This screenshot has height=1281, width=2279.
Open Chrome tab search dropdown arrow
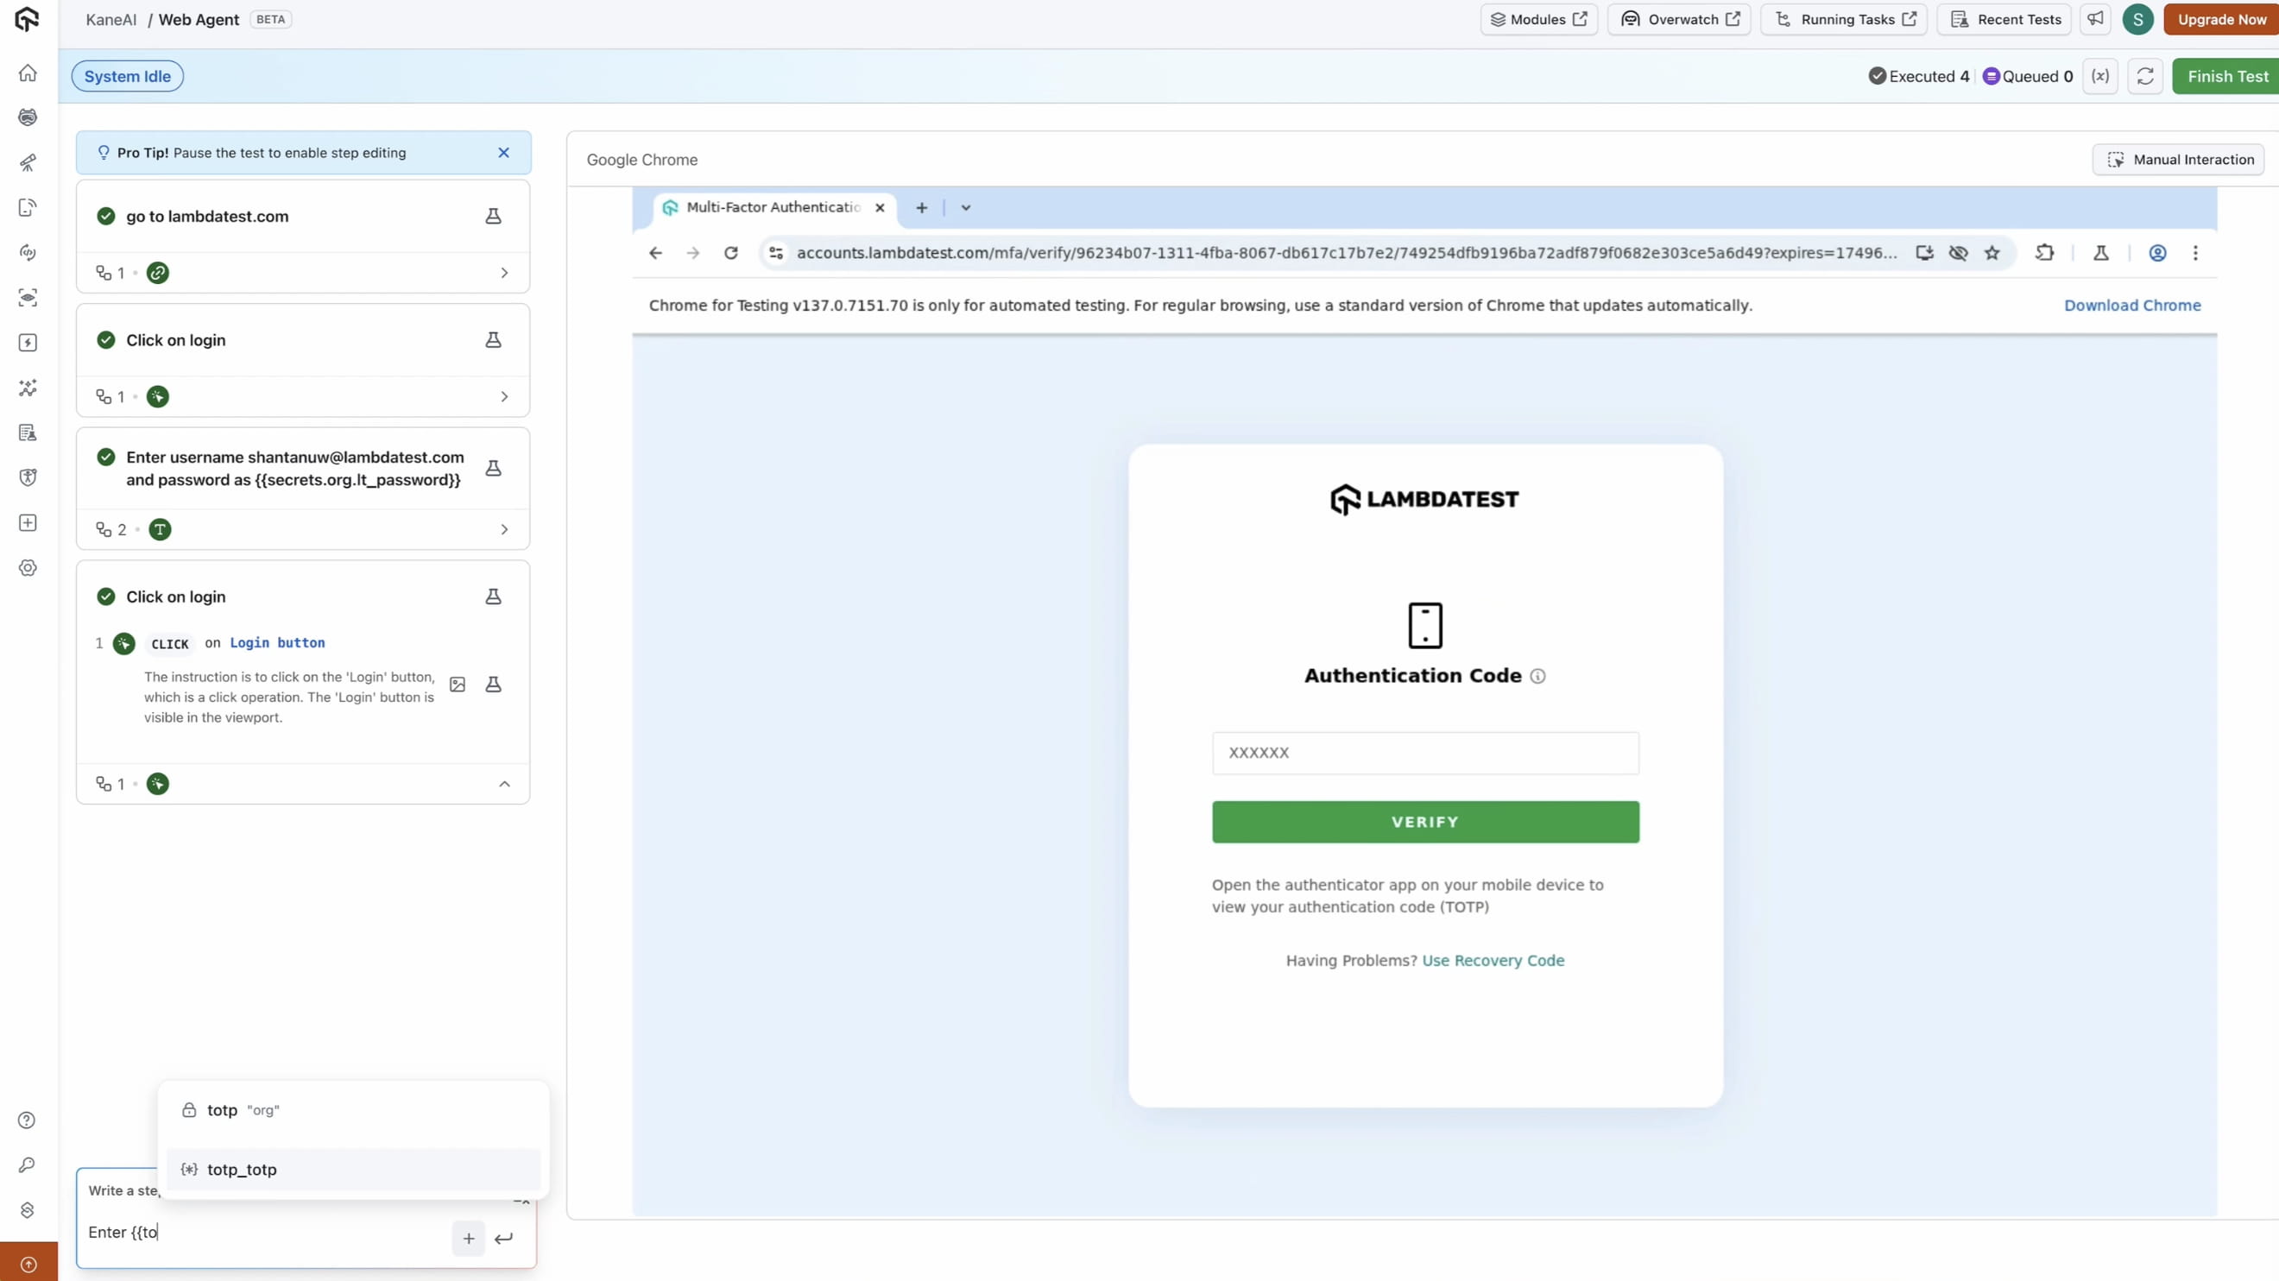[965, 207]
